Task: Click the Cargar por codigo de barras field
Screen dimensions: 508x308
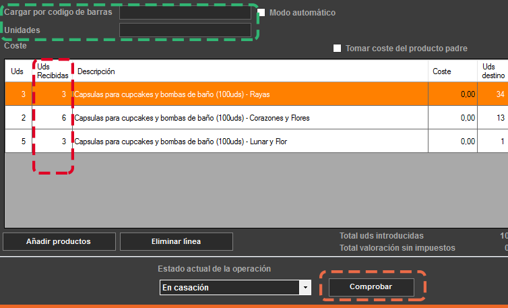Action: [185, 13]
